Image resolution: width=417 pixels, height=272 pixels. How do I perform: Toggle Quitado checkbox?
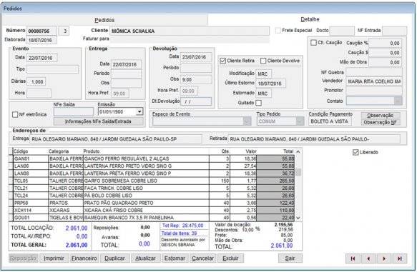click(x=258, y=103)
